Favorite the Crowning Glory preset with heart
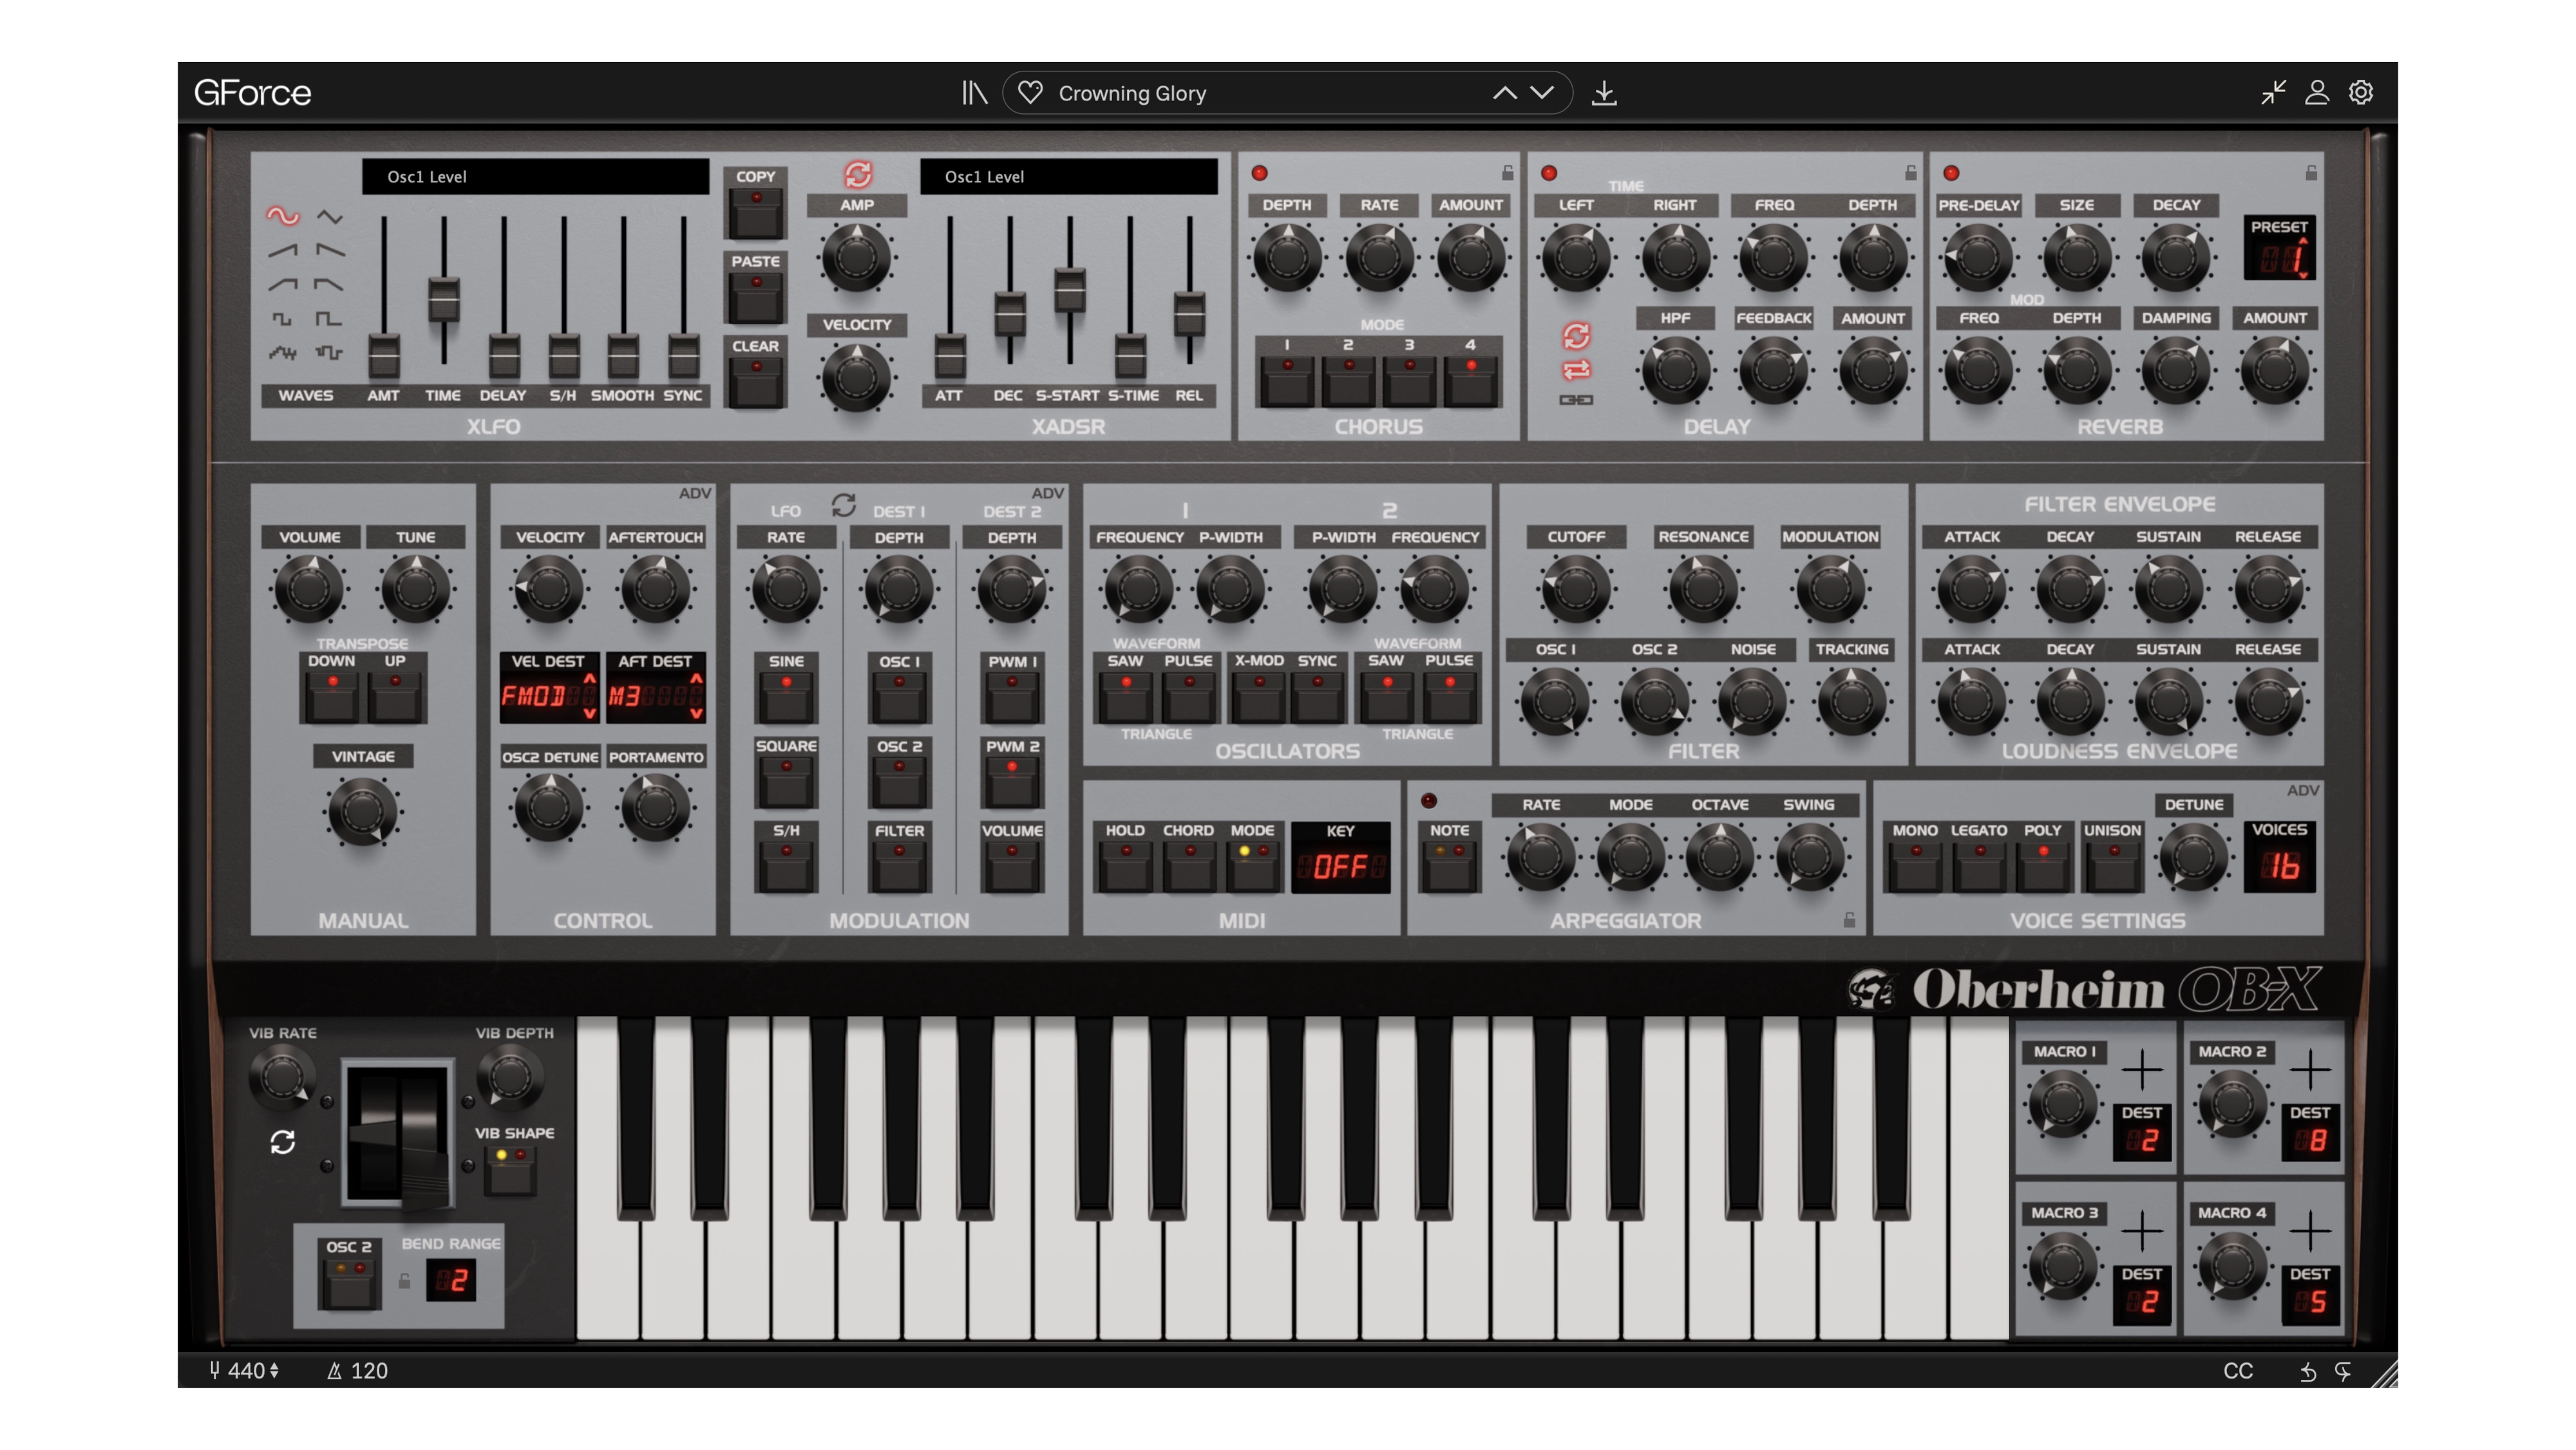Image resolution: width=2576 pixels, height=1450 pixels. [x=1030, y=93]
